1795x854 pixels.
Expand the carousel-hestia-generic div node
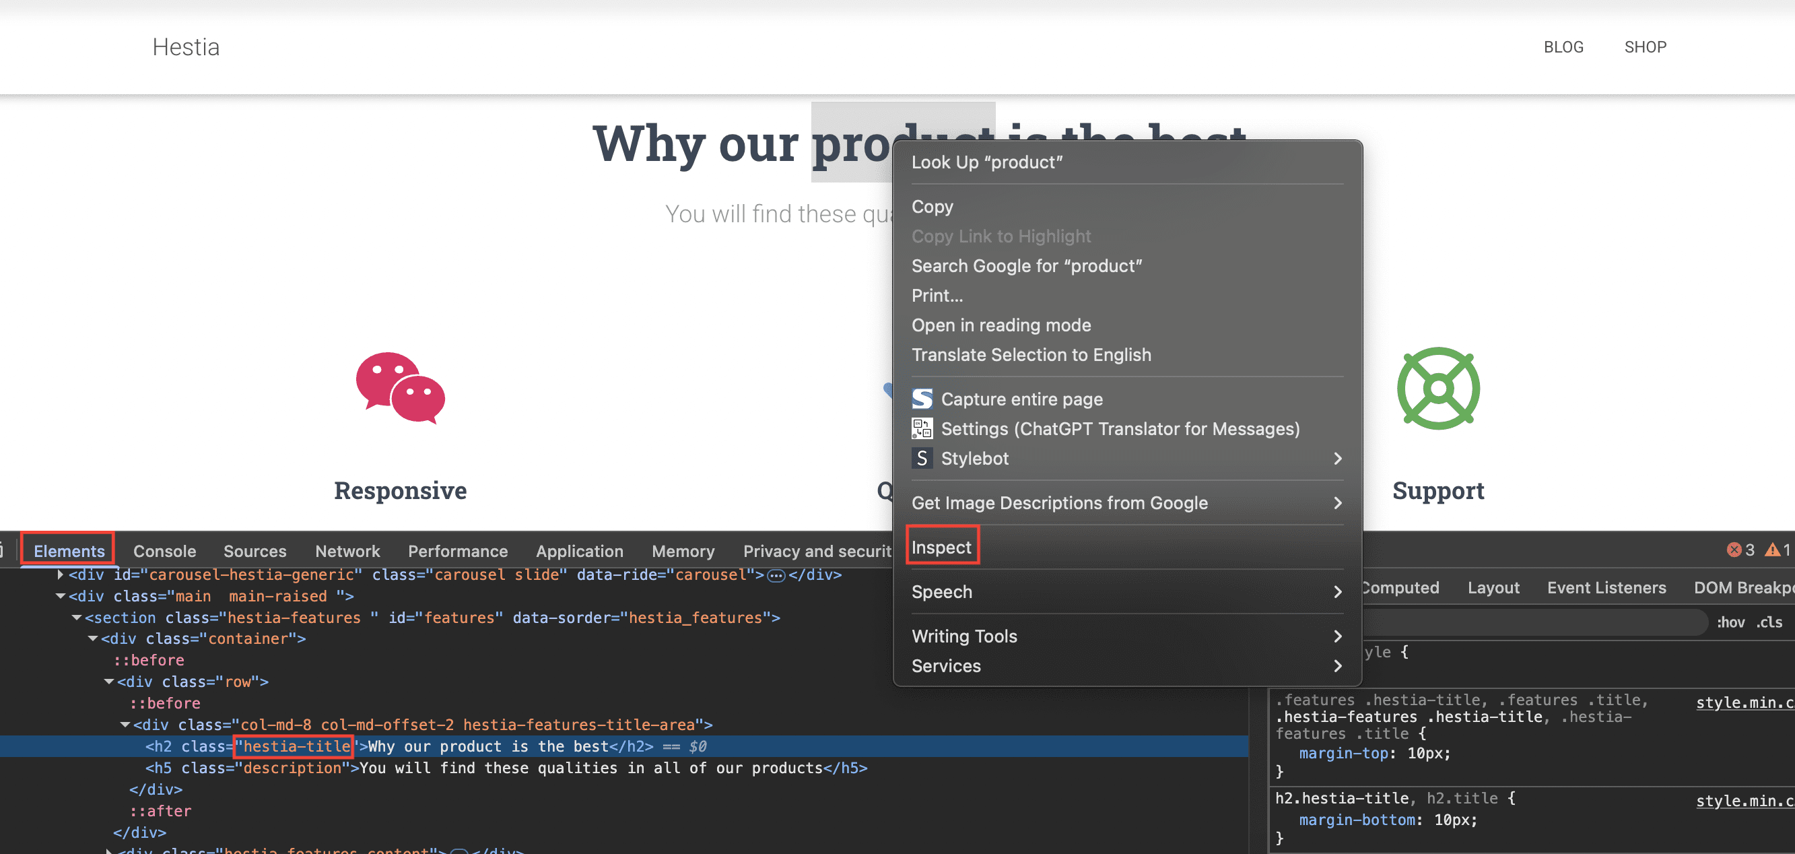61,575
